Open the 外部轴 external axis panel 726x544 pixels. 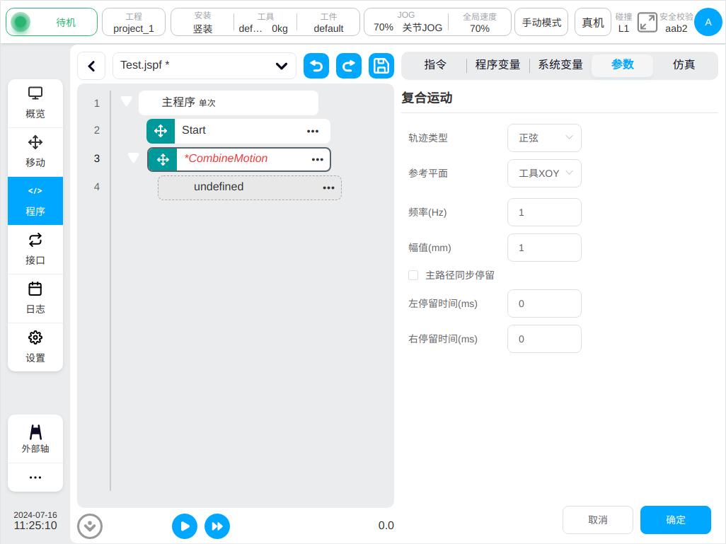coord(35,439)
